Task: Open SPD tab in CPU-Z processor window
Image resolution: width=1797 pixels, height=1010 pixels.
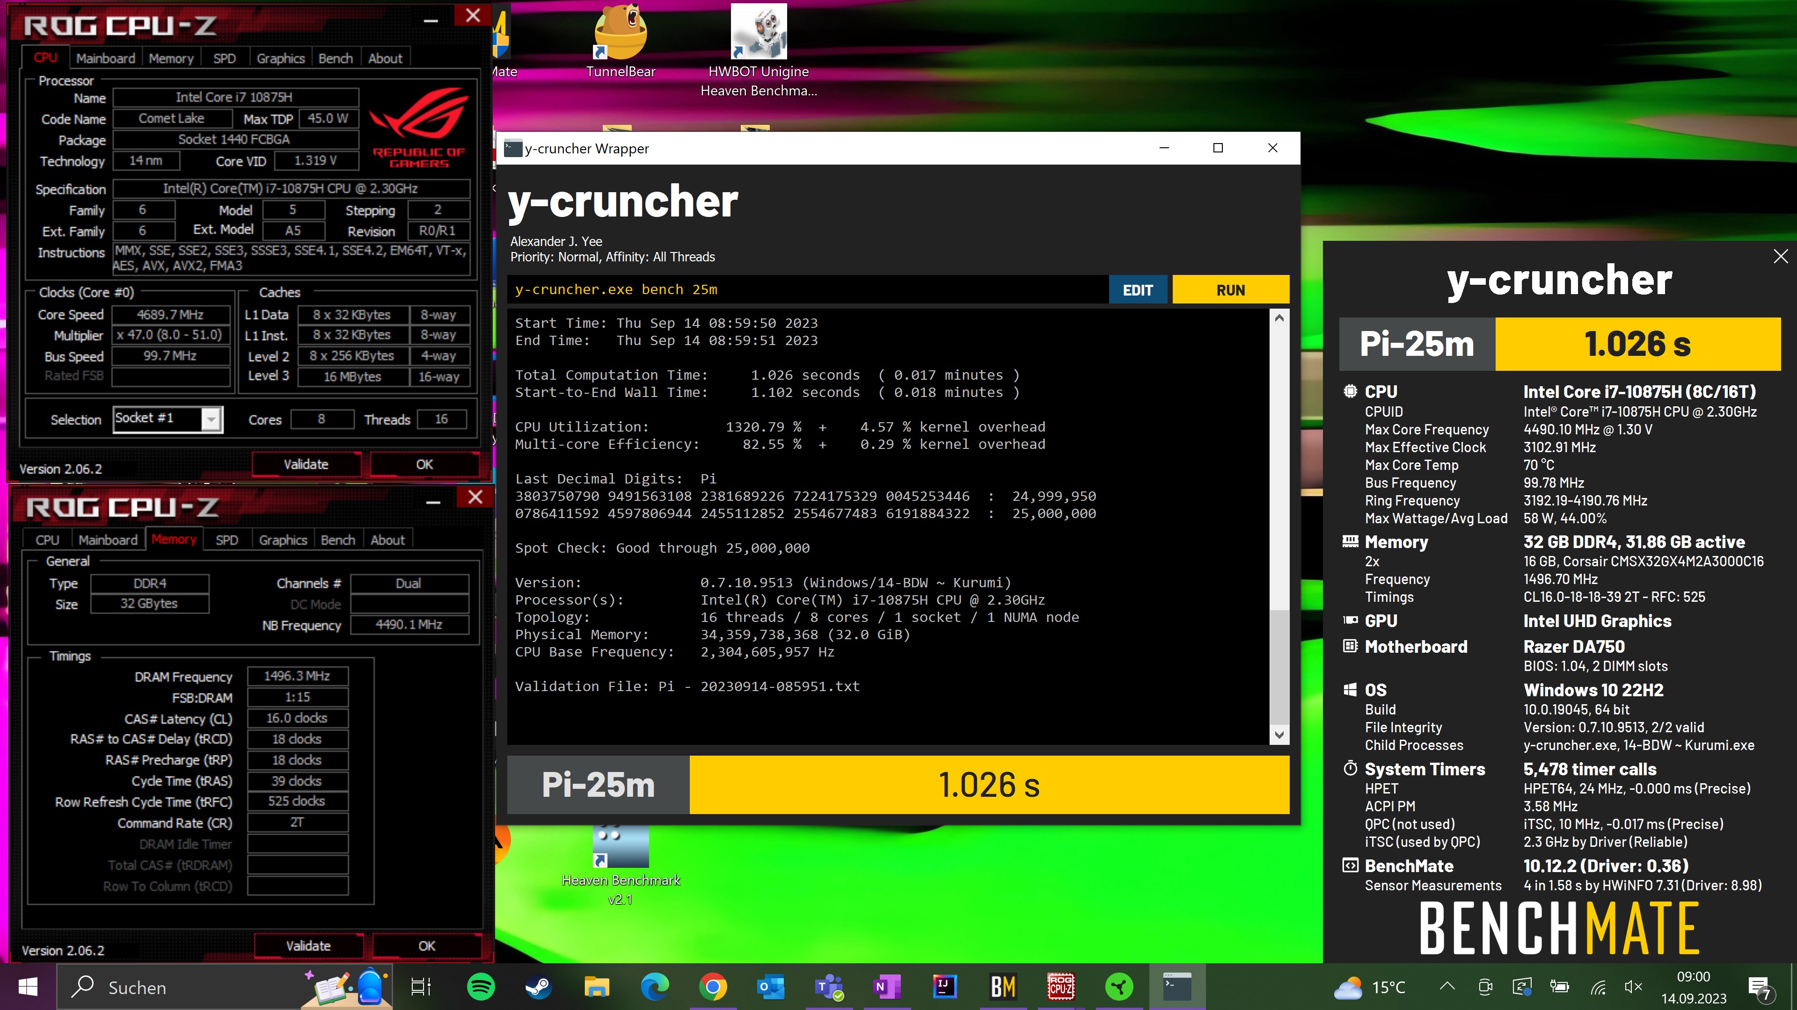Action: tap(224, 58)
